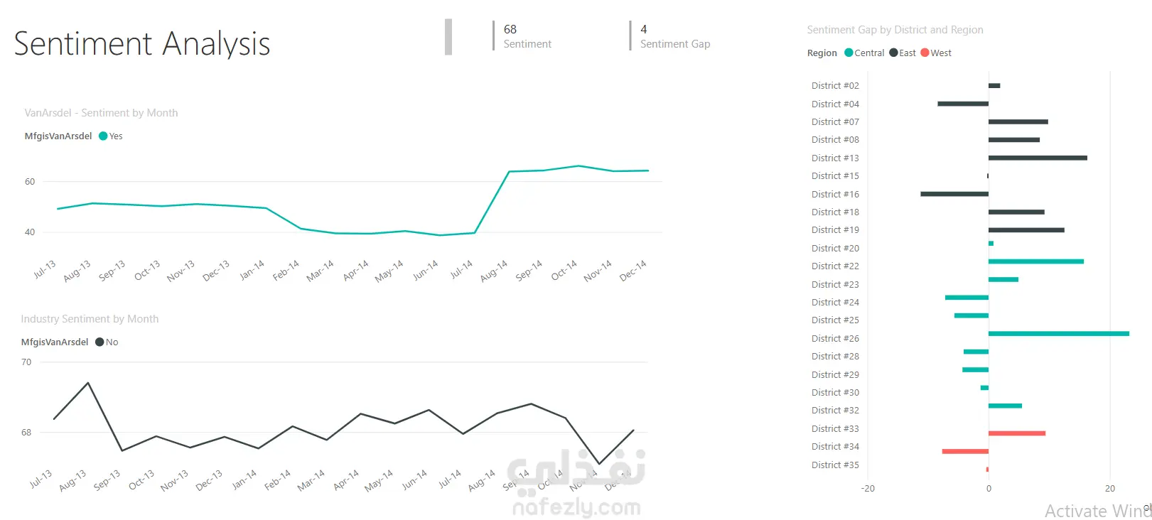Click the dark No legend marker
This screenshot has width=1152, height=520.
coord(99,342)
